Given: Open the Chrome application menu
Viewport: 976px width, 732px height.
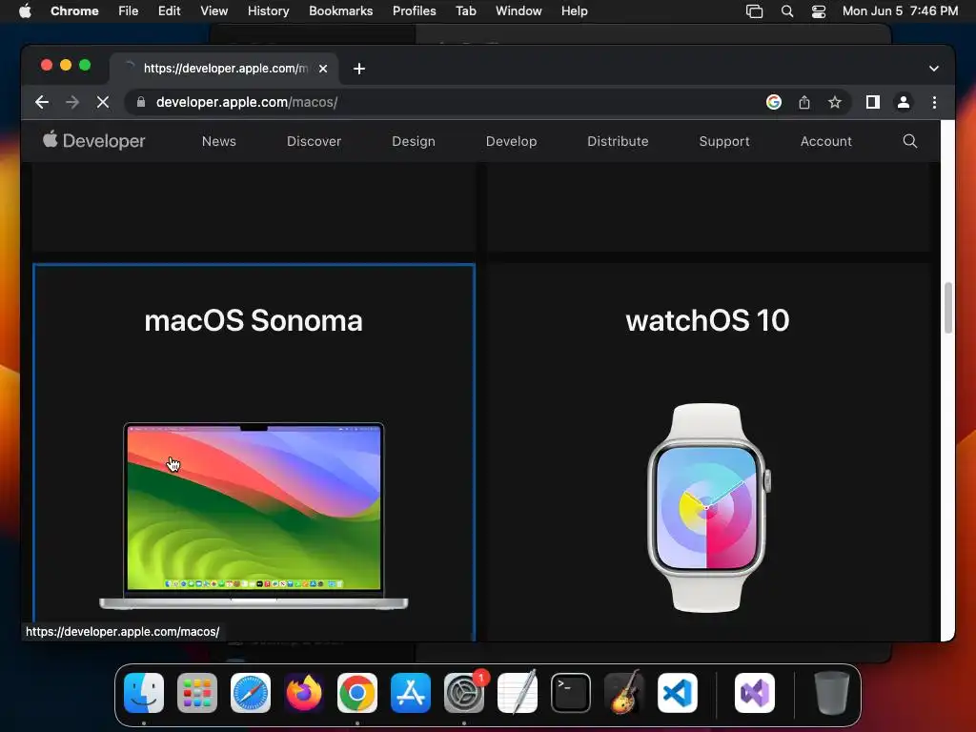Looking at the screenshot, I should [74, 11].
